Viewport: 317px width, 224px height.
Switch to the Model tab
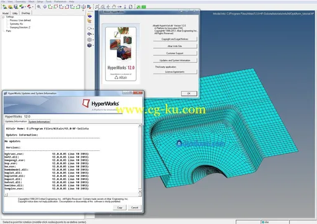(x=6, y=13)
